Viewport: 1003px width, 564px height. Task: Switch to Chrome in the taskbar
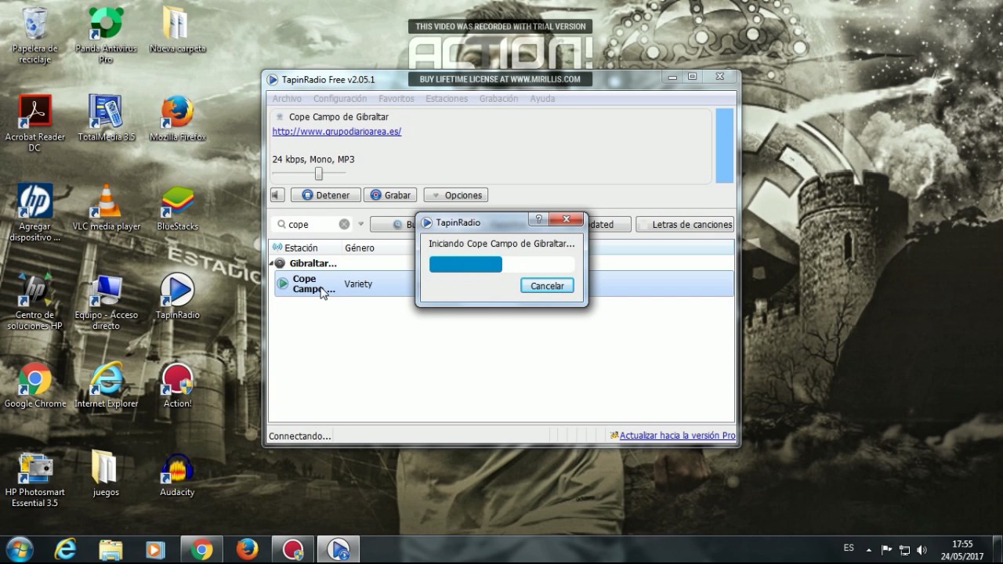point(201,550)
